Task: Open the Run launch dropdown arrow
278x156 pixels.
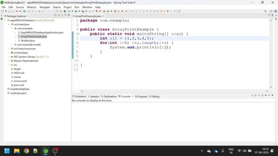Action: coord(79,11)
